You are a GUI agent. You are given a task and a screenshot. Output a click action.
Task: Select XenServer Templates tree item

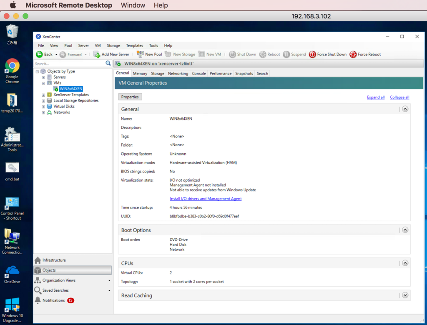[x=71, y=95]
